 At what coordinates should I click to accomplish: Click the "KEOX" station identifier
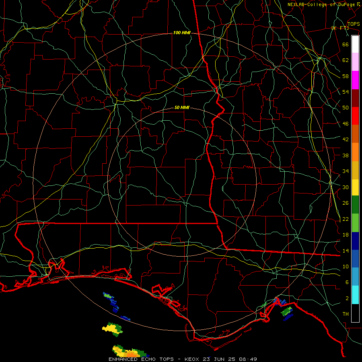(193, 359)
